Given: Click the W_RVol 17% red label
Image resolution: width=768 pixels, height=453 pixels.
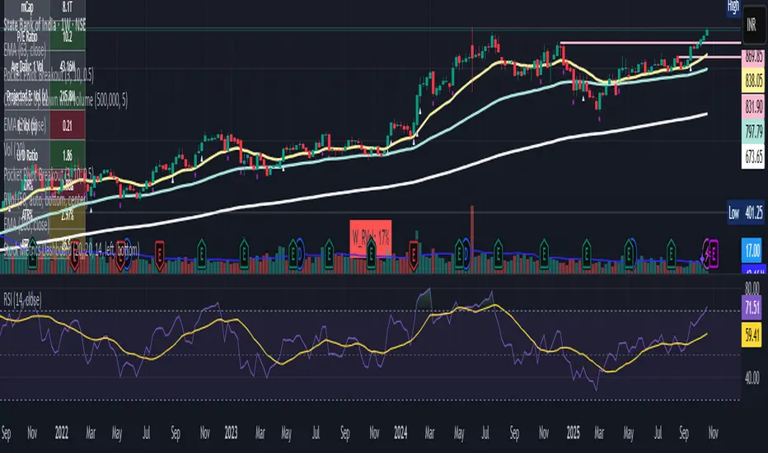Looking at the screenshot, I should [371, 238].
